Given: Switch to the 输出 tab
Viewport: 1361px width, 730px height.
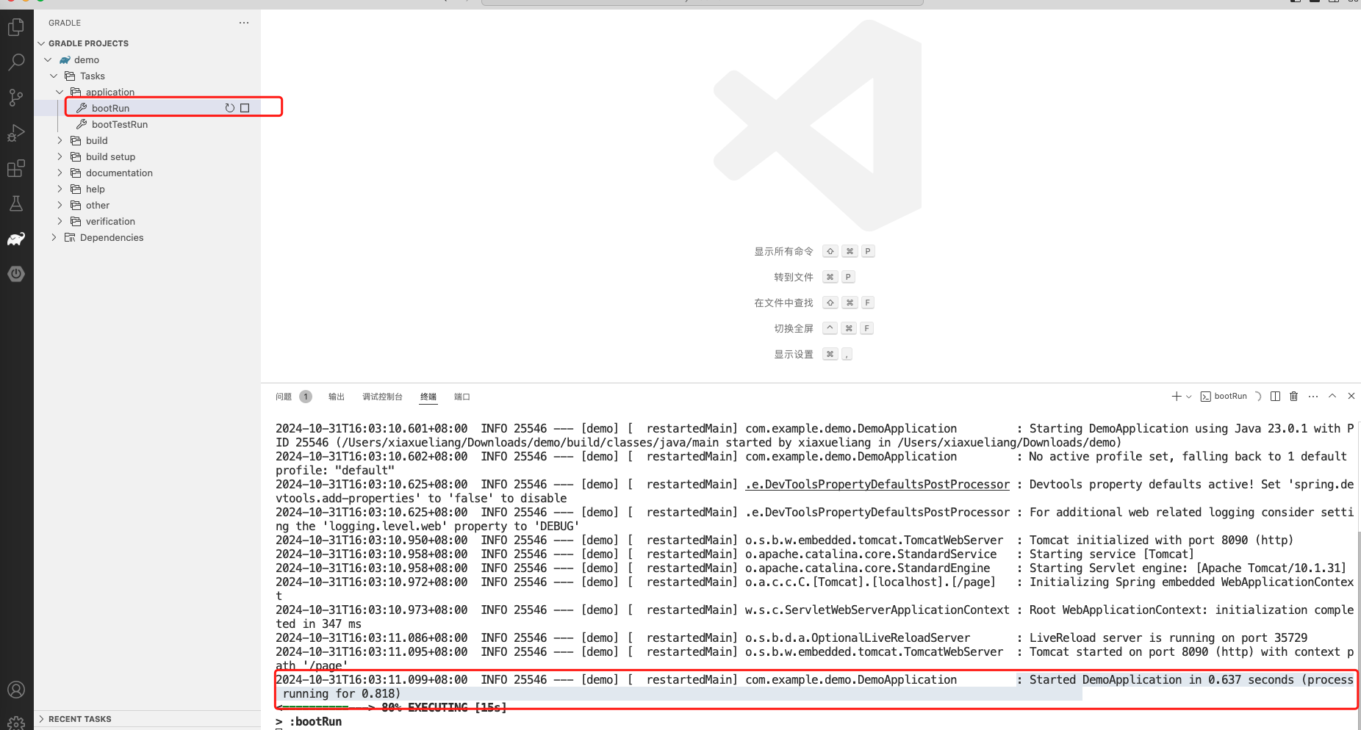Looking at the screenshot, I should [x=337, y=397].
